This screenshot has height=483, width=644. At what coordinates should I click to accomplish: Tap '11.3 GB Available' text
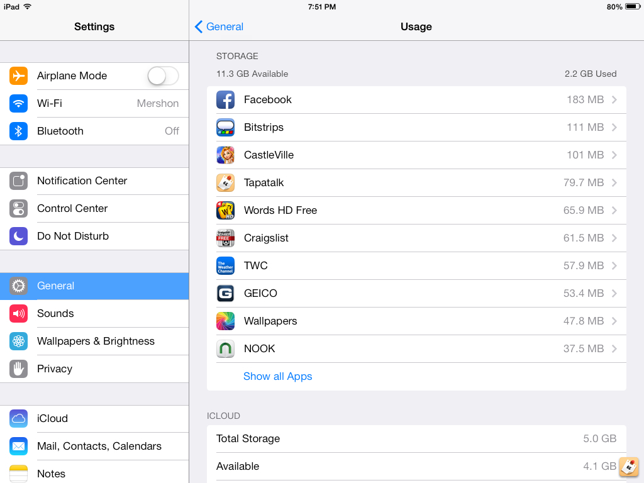[x=252, y=74]
